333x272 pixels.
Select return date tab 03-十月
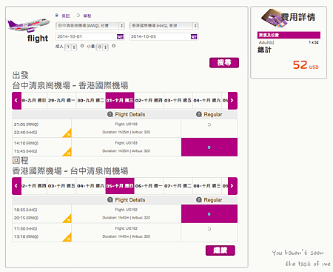[x=61, y=186]
